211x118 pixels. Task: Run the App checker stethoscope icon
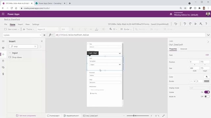pyautogui.click(x=176, y=24)
